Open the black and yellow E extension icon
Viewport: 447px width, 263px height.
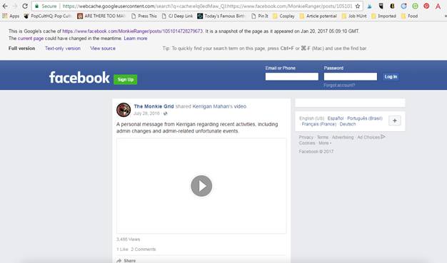click(x=392, y=6)
